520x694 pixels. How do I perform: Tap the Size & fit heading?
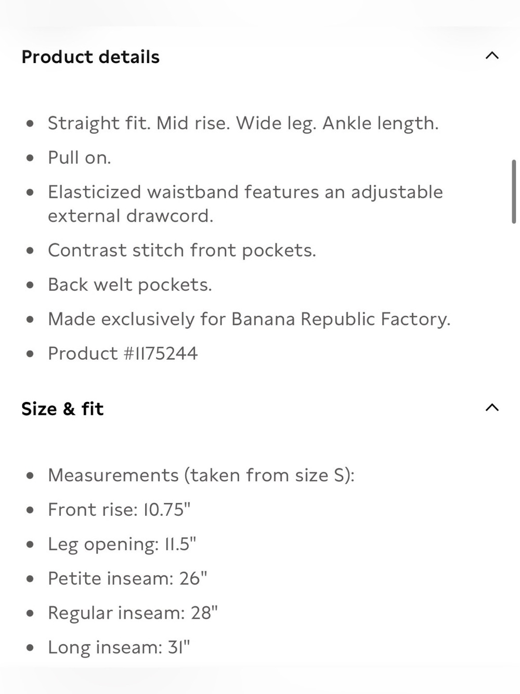(62, 409)
